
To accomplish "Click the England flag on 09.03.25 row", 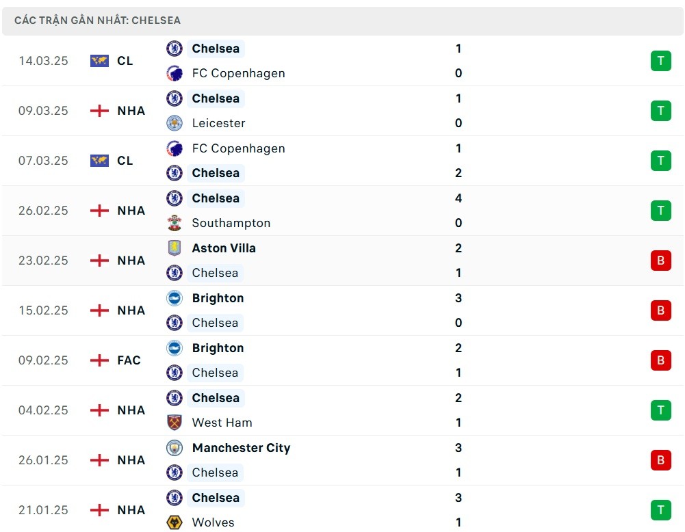I will 99,111.
